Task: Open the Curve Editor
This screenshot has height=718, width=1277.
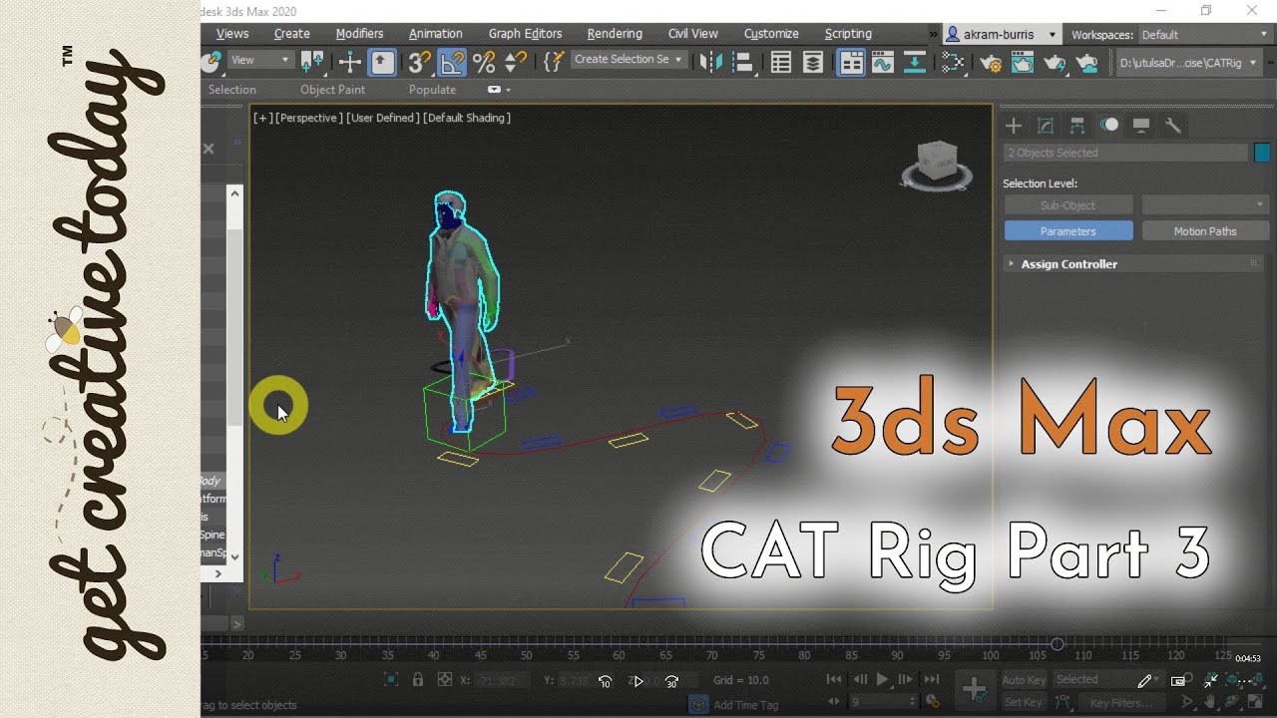Action: (x=883, y=62)
